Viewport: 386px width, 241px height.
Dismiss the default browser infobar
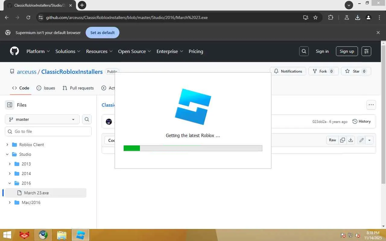tap(378, 33)
